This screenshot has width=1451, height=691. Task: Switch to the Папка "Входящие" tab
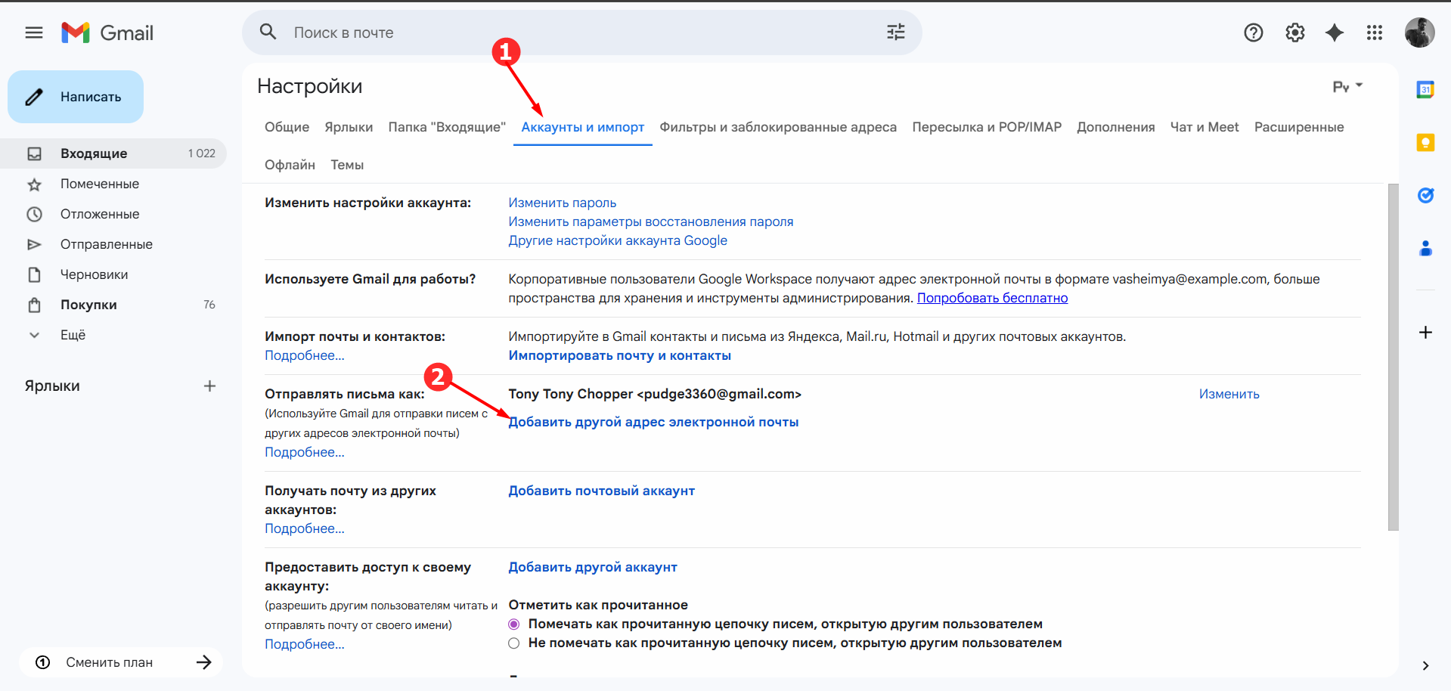[x=447, y=127]
